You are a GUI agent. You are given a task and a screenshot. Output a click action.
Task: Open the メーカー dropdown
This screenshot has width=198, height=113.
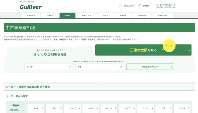click(x=48, y=67)
